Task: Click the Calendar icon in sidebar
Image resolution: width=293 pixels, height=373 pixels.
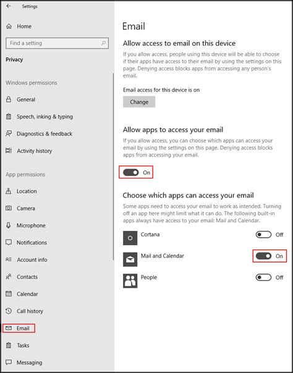Action: tap(9, 294)
